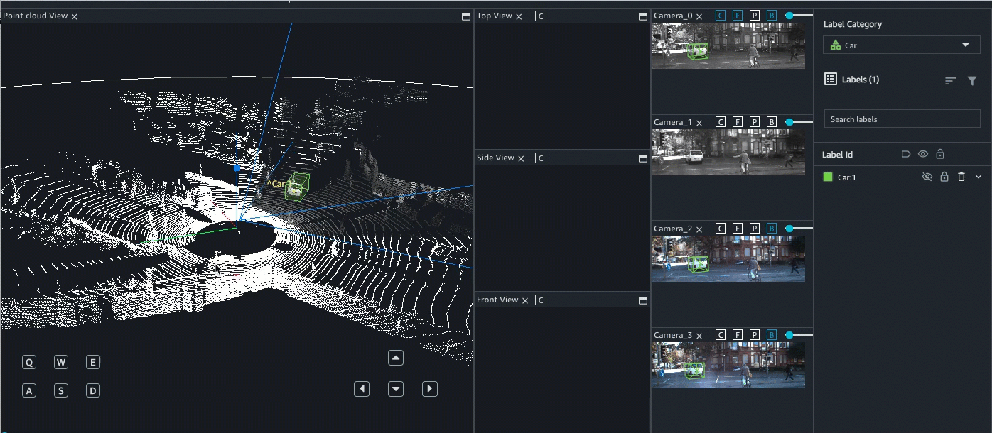This screenshot has width=992, height=433.
Task: Click the right arrow camera control
Action: 429,389
